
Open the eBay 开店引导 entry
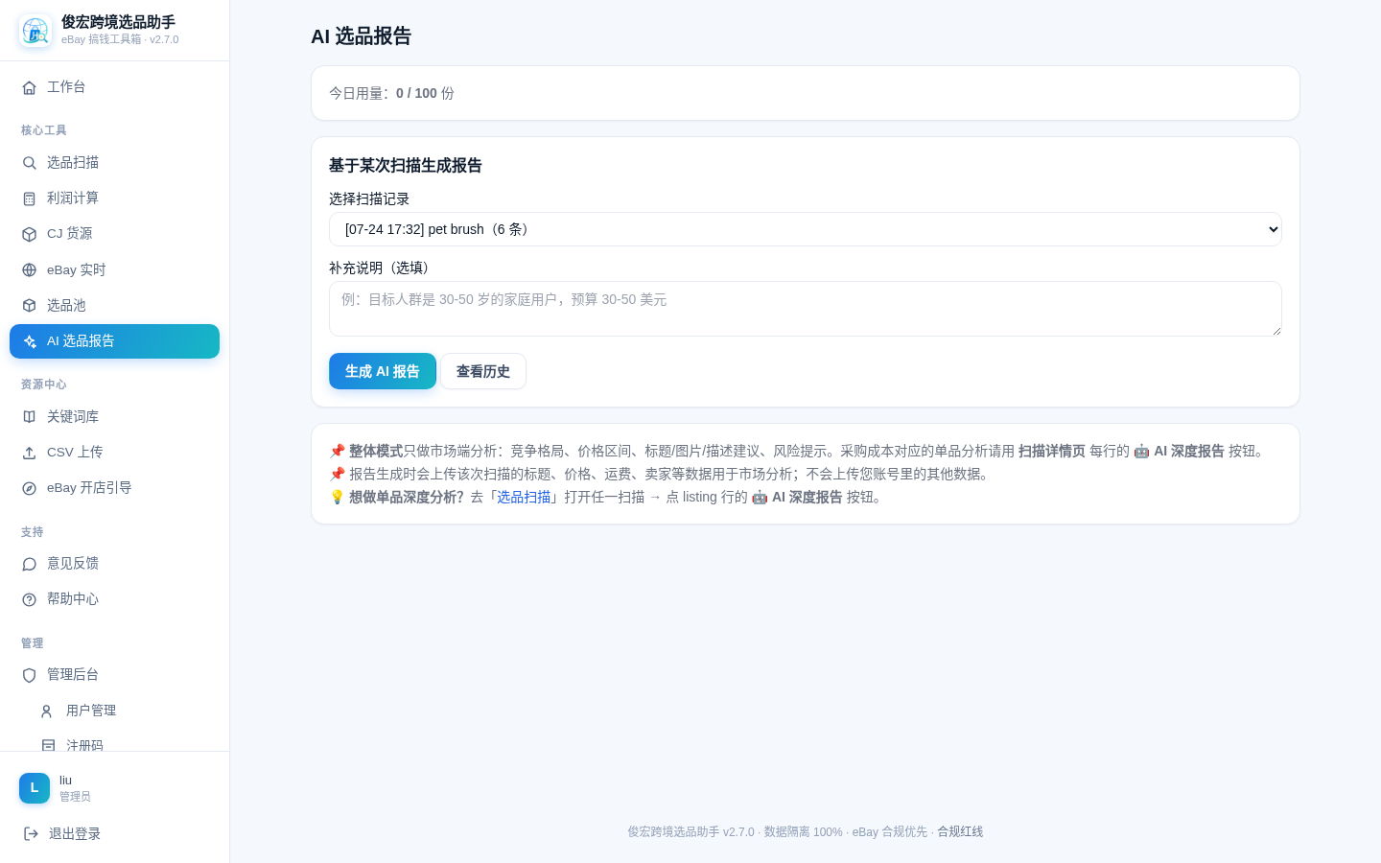click(x=114, y=488)
